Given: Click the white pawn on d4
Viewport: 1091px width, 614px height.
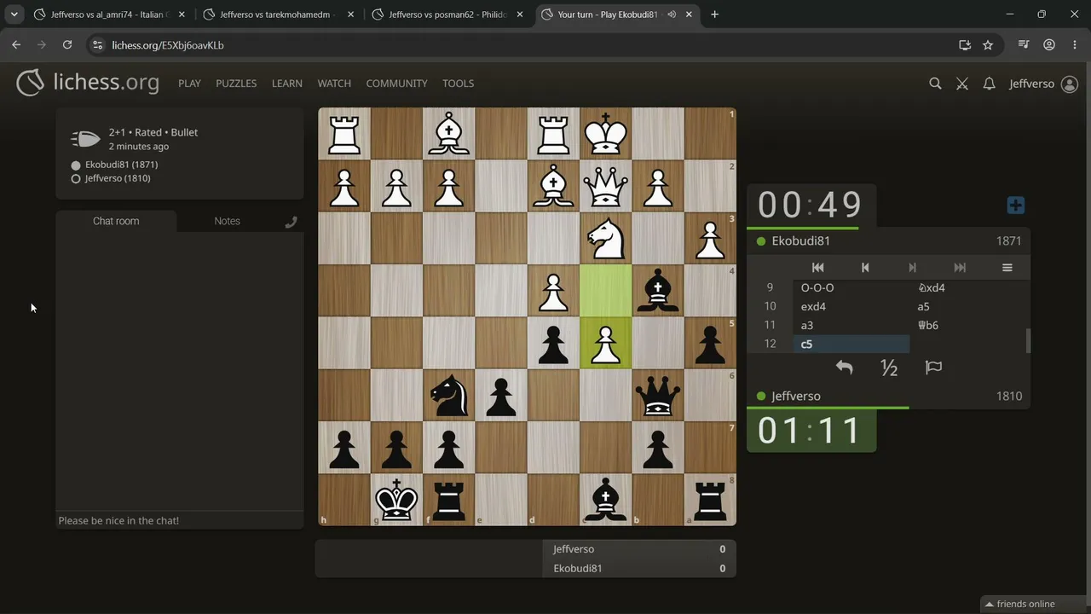Looking at the screenshot, I should pyautogui.click(x=553, y=291).
